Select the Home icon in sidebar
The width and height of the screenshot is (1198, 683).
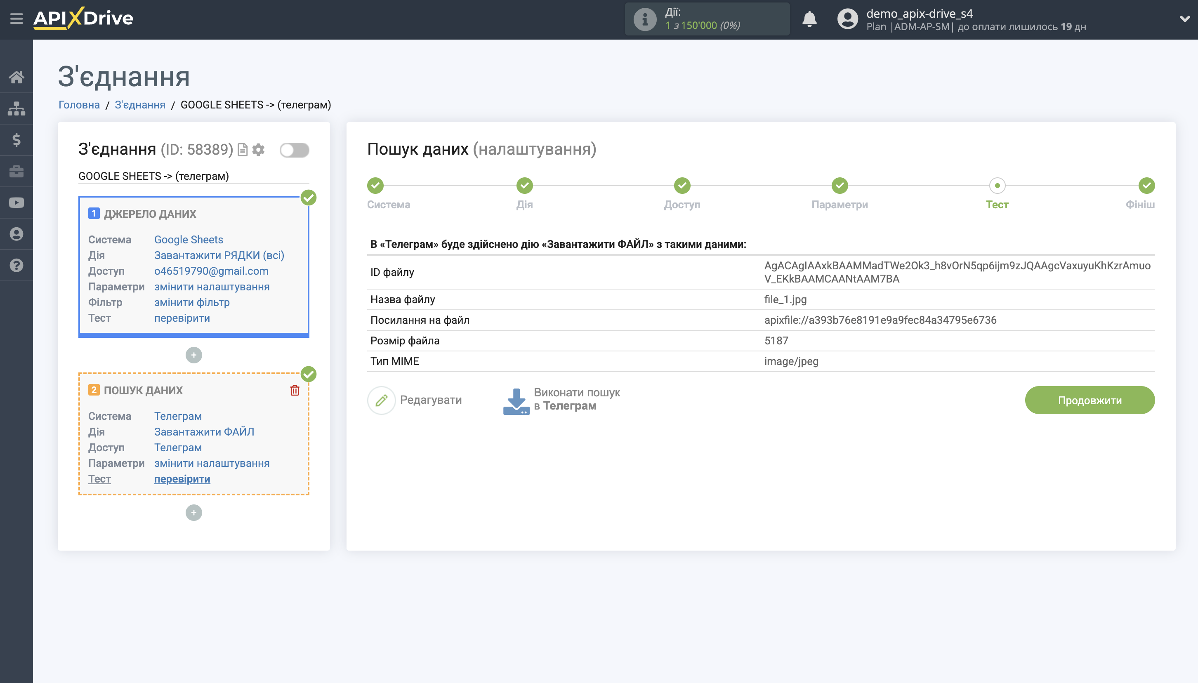[17, 78]
